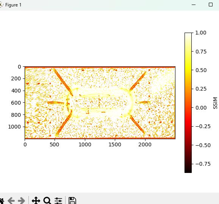
Task: Click the y-axis tick labeled 600
Action: point(16,103)
